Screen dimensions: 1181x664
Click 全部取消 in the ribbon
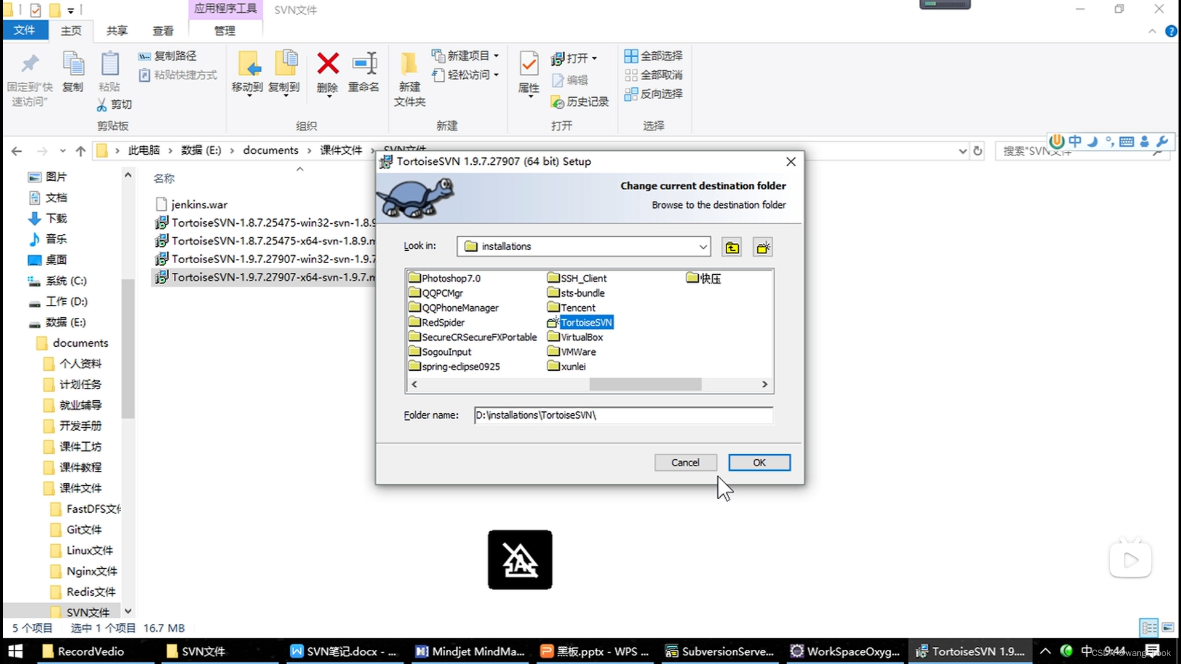click(x=653, y=75)
